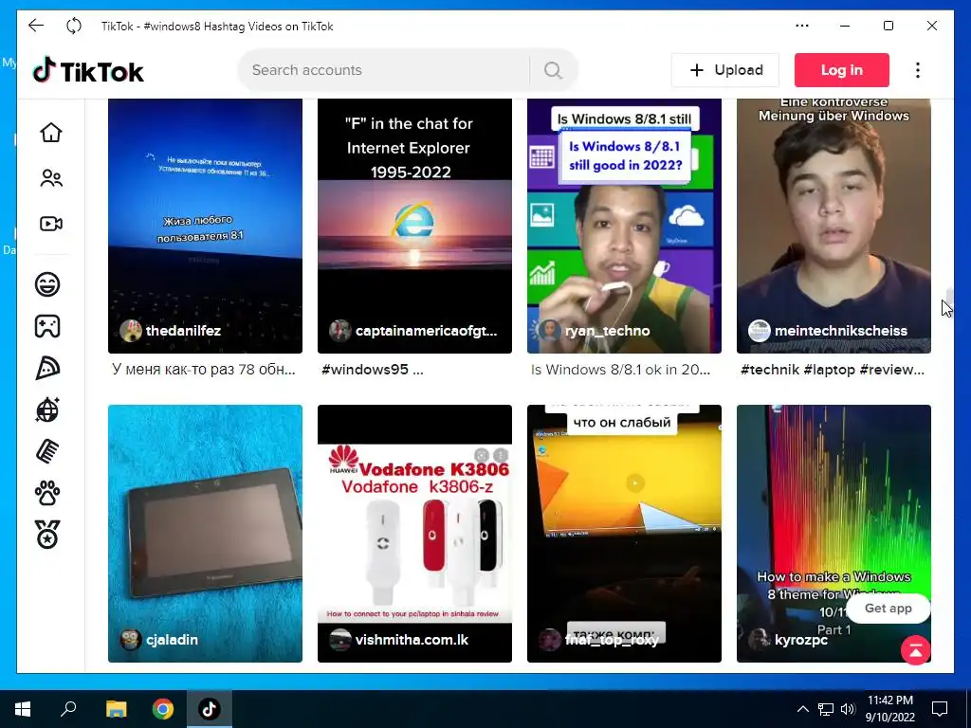Image resolution: width=971 pixels, height=728 pixels.
Task: Select the Dance disco ball category icon
Action: click(x=47, y=409)
